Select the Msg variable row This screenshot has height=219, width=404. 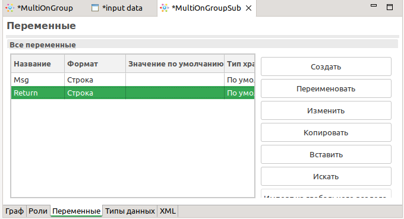point(132,80)
